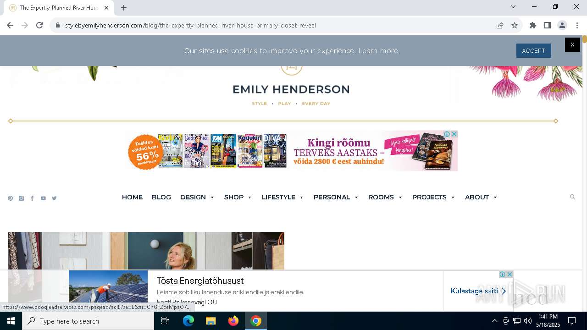Click the closet reveal hero image
The height and width of the screenshot is (330, 587).
pos(146,251)
